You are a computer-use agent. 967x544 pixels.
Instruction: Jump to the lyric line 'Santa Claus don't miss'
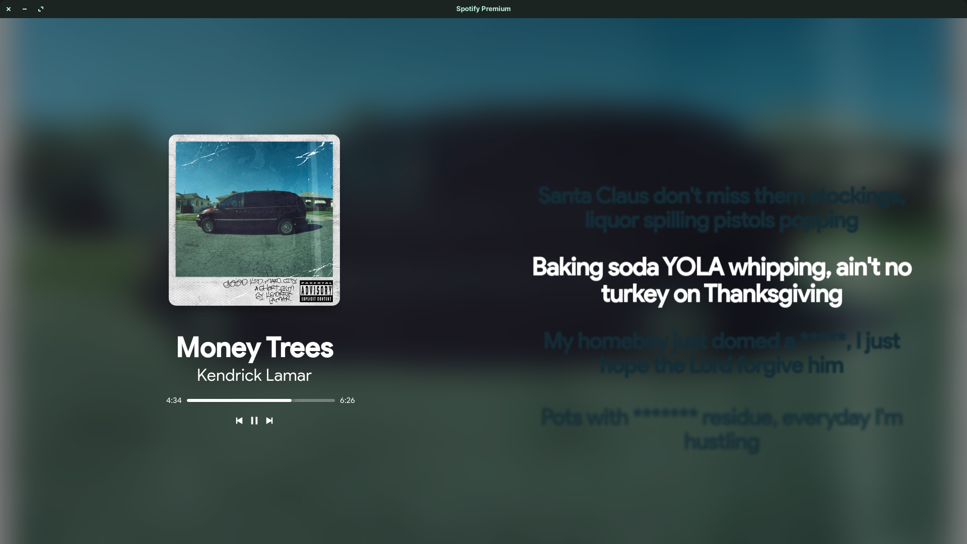pos(721,208)
